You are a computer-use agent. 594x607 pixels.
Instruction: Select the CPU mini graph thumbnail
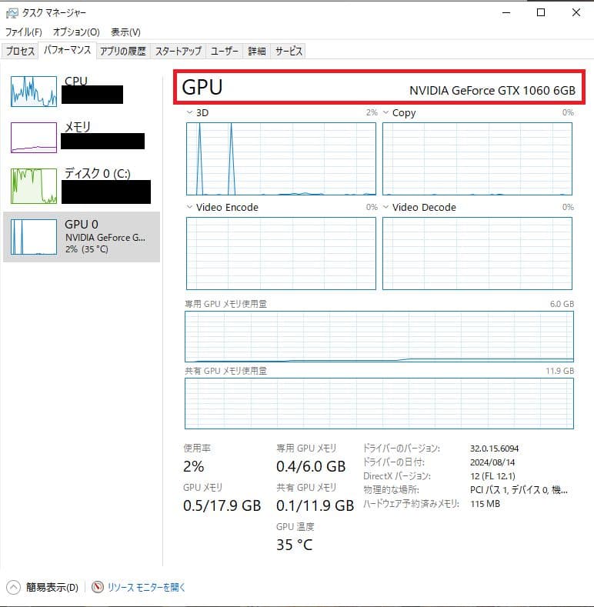(x=34, y=92)
